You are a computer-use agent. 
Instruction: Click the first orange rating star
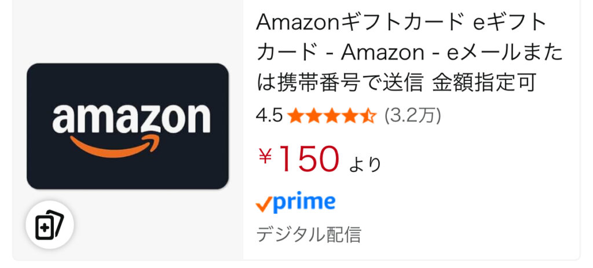(295, 116)
